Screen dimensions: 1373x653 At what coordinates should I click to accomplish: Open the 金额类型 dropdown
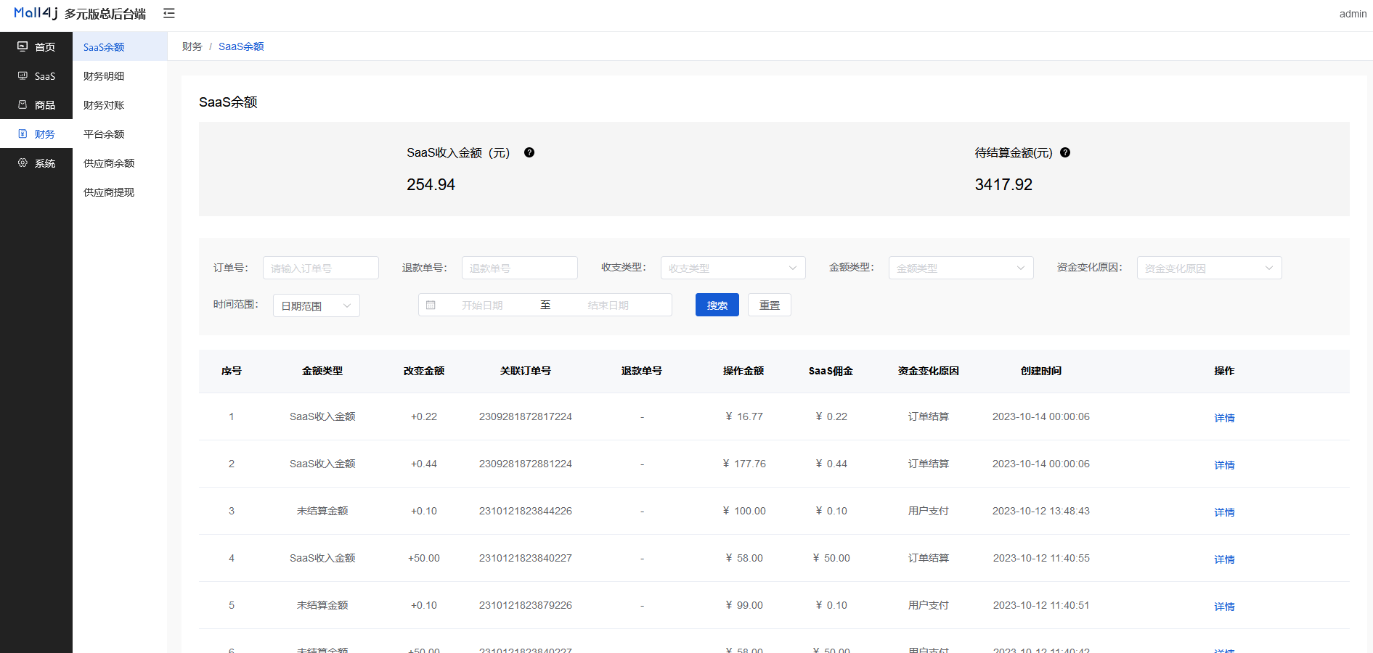click(961, 268)
